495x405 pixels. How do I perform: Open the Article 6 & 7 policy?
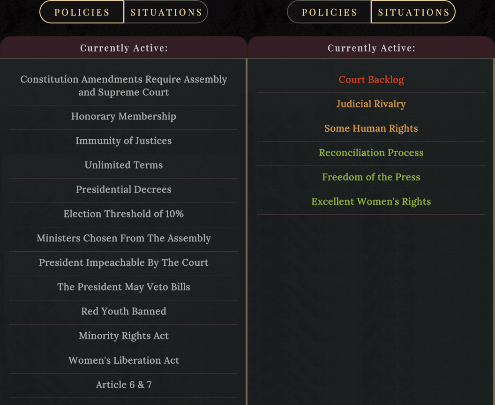pos(124,384)
